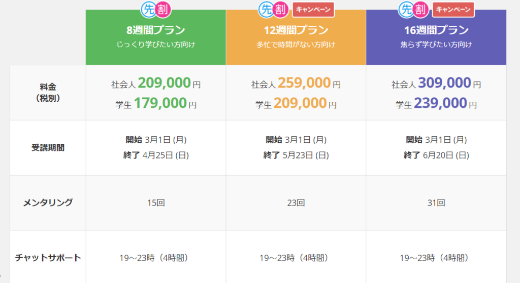520x283 pixels.
Task: Click the 料金（税別）row header
Action: click(x=48, y=93)
